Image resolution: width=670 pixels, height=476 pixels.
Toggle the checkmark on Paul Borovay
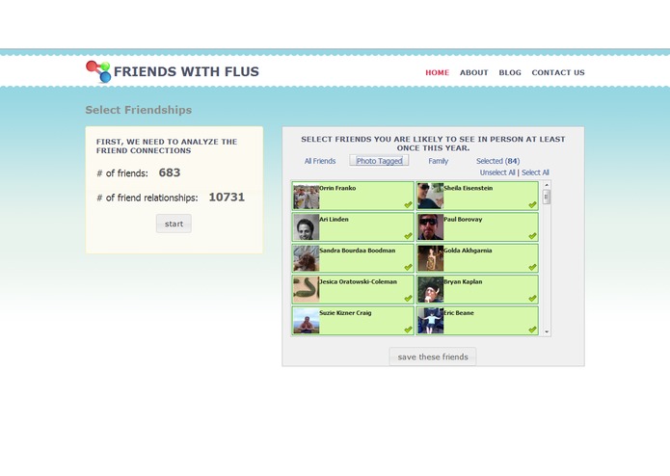(x=532, y=236)
